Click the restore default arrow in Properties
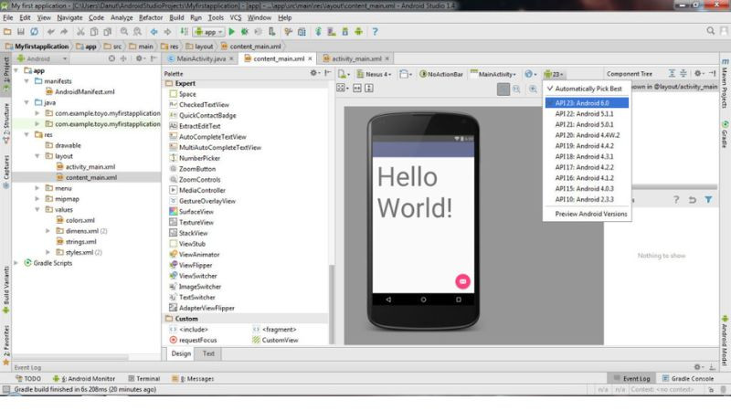This screenshot has height=411, width=731. 693,199
